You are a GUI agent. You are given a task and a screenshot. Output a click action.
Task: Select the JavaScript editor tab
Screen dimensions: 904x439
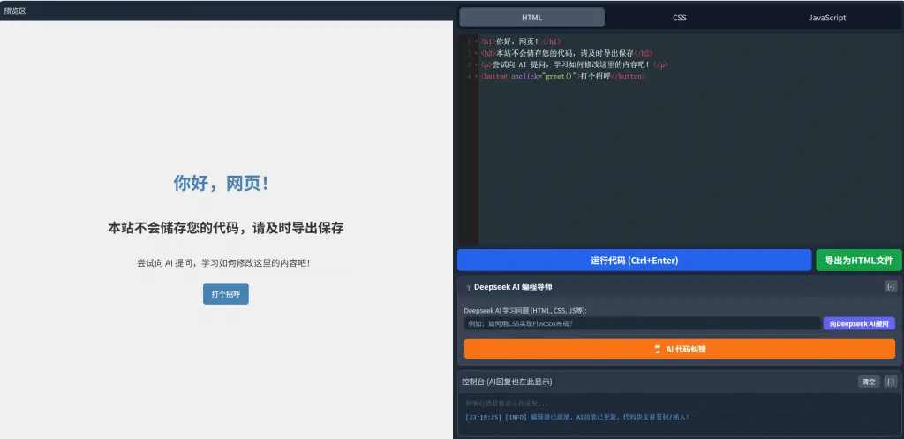826,18
